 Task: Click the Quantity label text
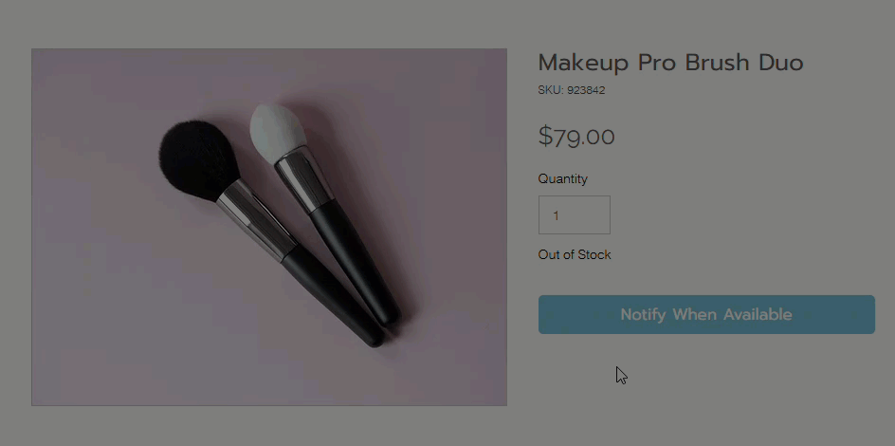563,179
